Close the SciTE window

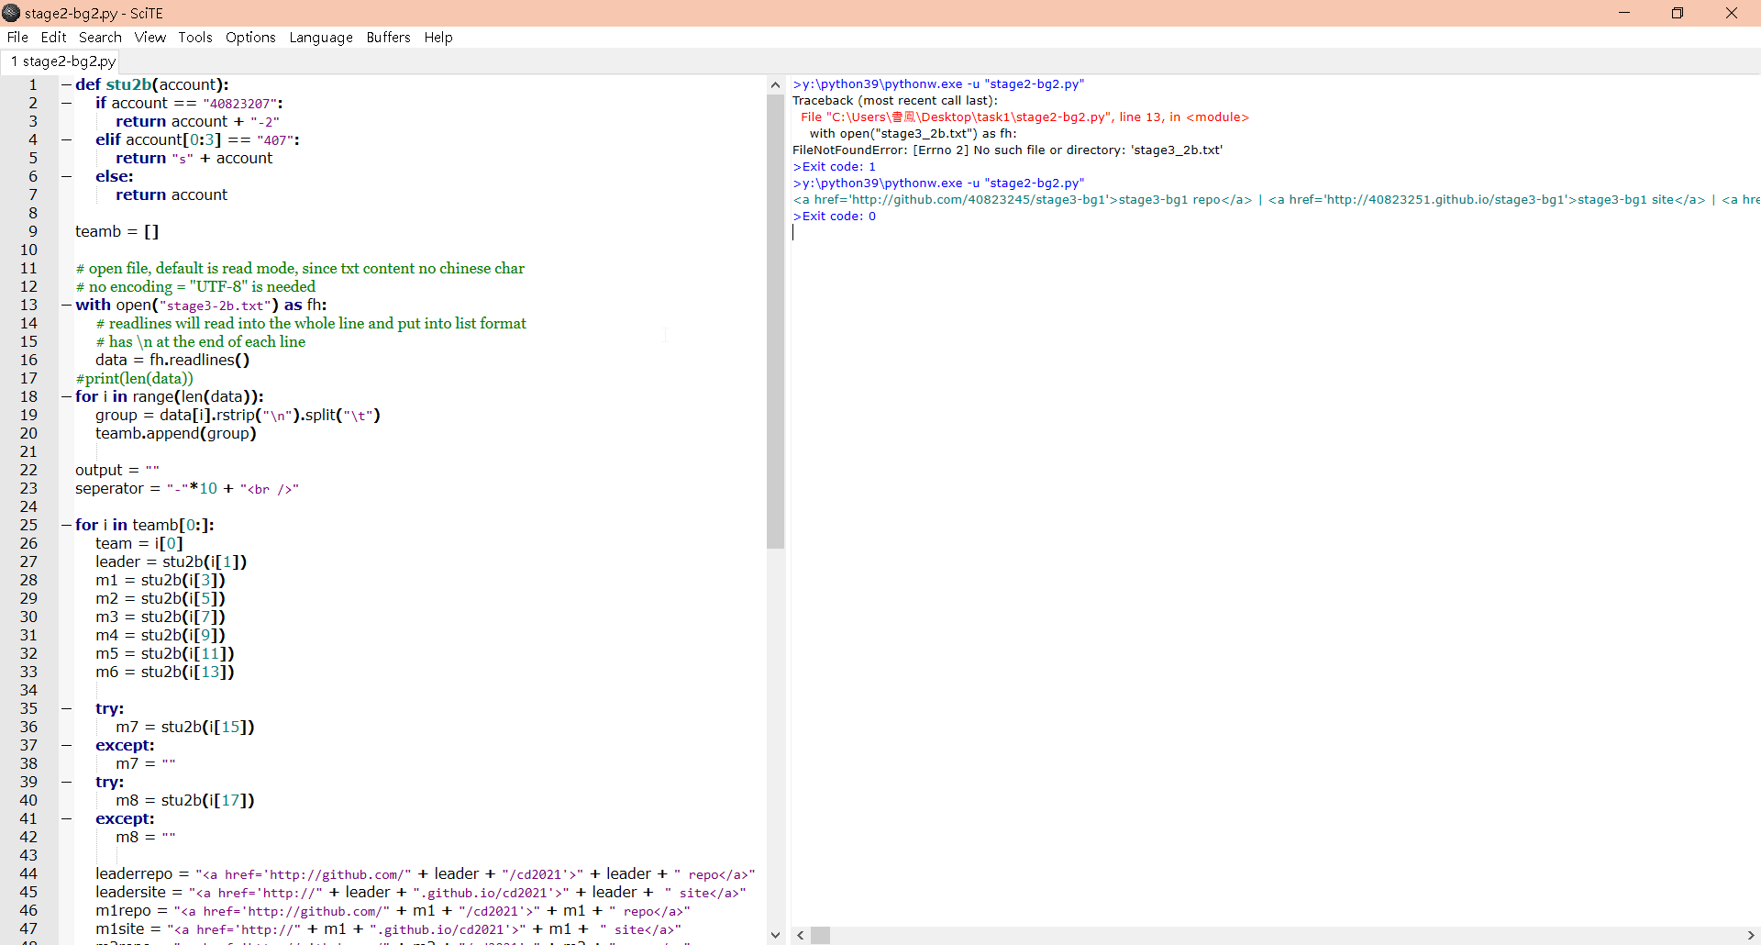point(1732,13)
